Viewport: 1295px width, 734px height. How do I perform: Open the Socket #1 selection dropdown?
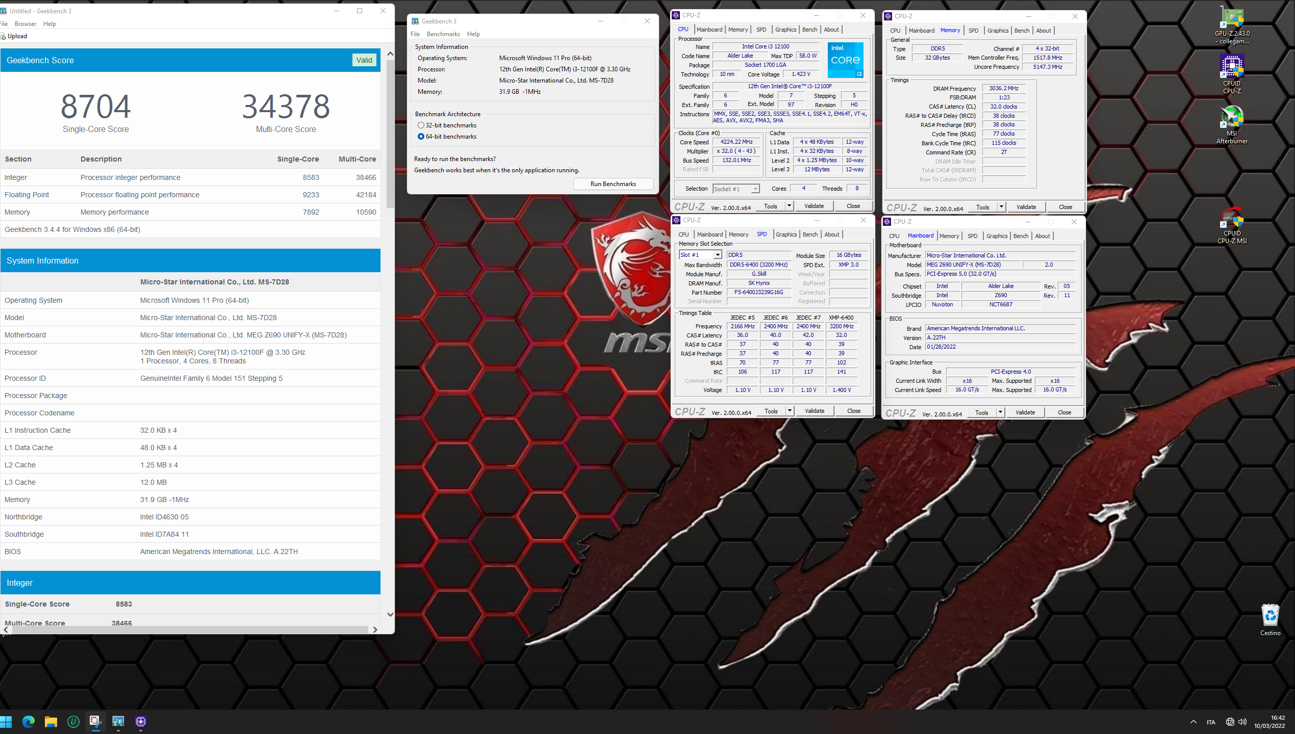coord(755,189)
